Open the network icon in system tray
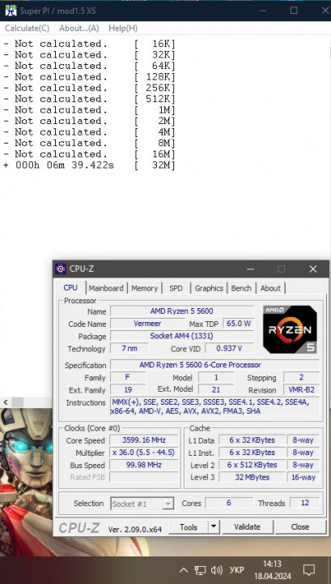This screenshot has height=584, width=331. 200,570
